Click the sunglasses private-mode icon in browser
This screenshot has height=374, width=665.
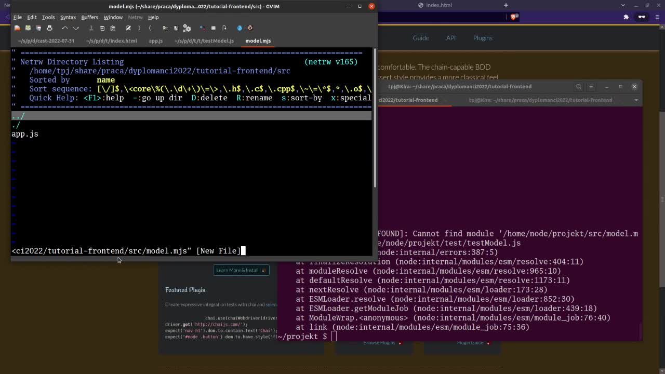(642, 17)
